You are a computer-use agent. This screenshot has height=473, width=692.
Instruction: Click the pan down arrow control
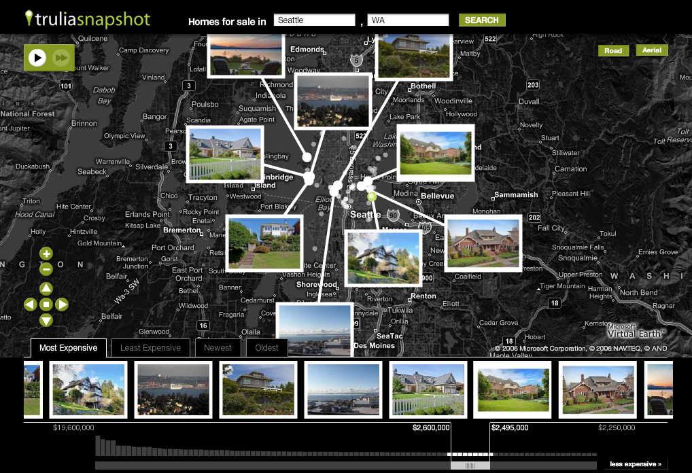[46, 321]
